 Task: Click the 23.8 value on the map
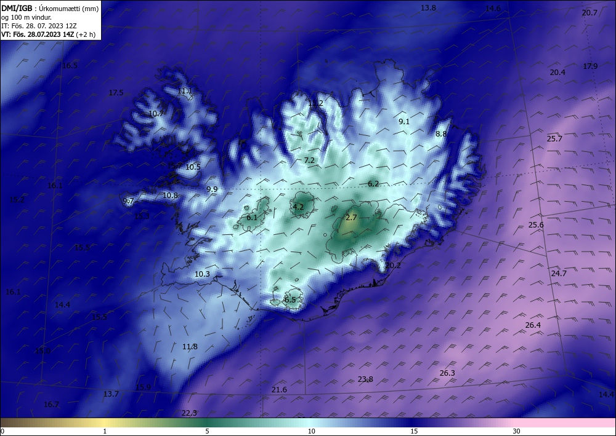pos(365,379)
